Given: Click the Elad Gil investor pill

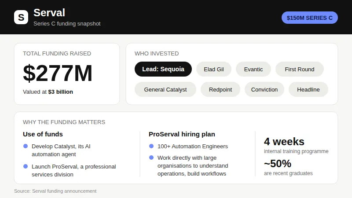Looking at the screenshot, I should click(x=214, y=69).
